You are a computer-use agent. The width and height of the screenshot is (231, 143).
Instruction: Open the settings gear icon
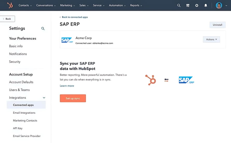[x=197, y=5]
